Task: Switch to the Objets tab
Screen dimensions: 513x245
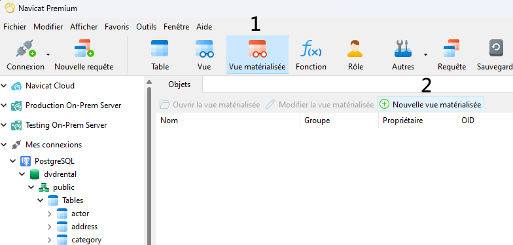Action: (179, 85)
